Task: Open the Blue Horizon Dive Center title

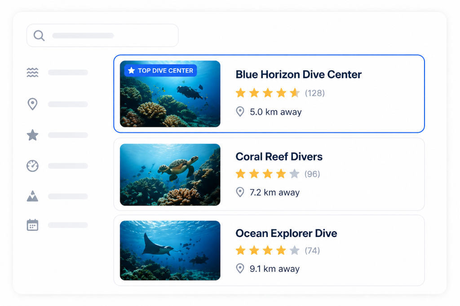Action: click(298, 74)
